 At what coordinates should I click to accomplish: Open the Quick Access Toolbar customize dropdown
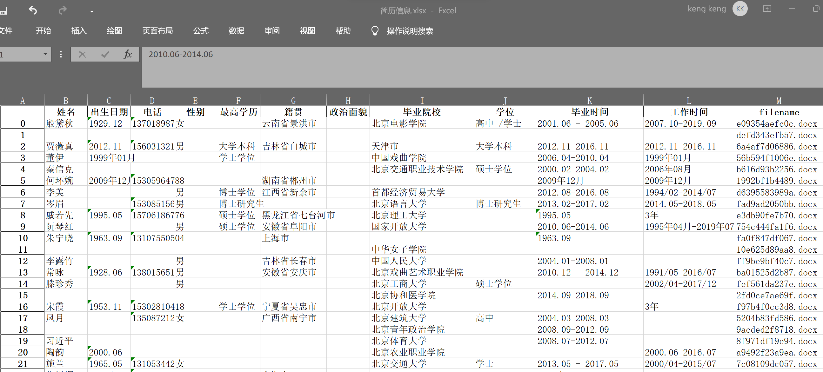coord(92,11)
